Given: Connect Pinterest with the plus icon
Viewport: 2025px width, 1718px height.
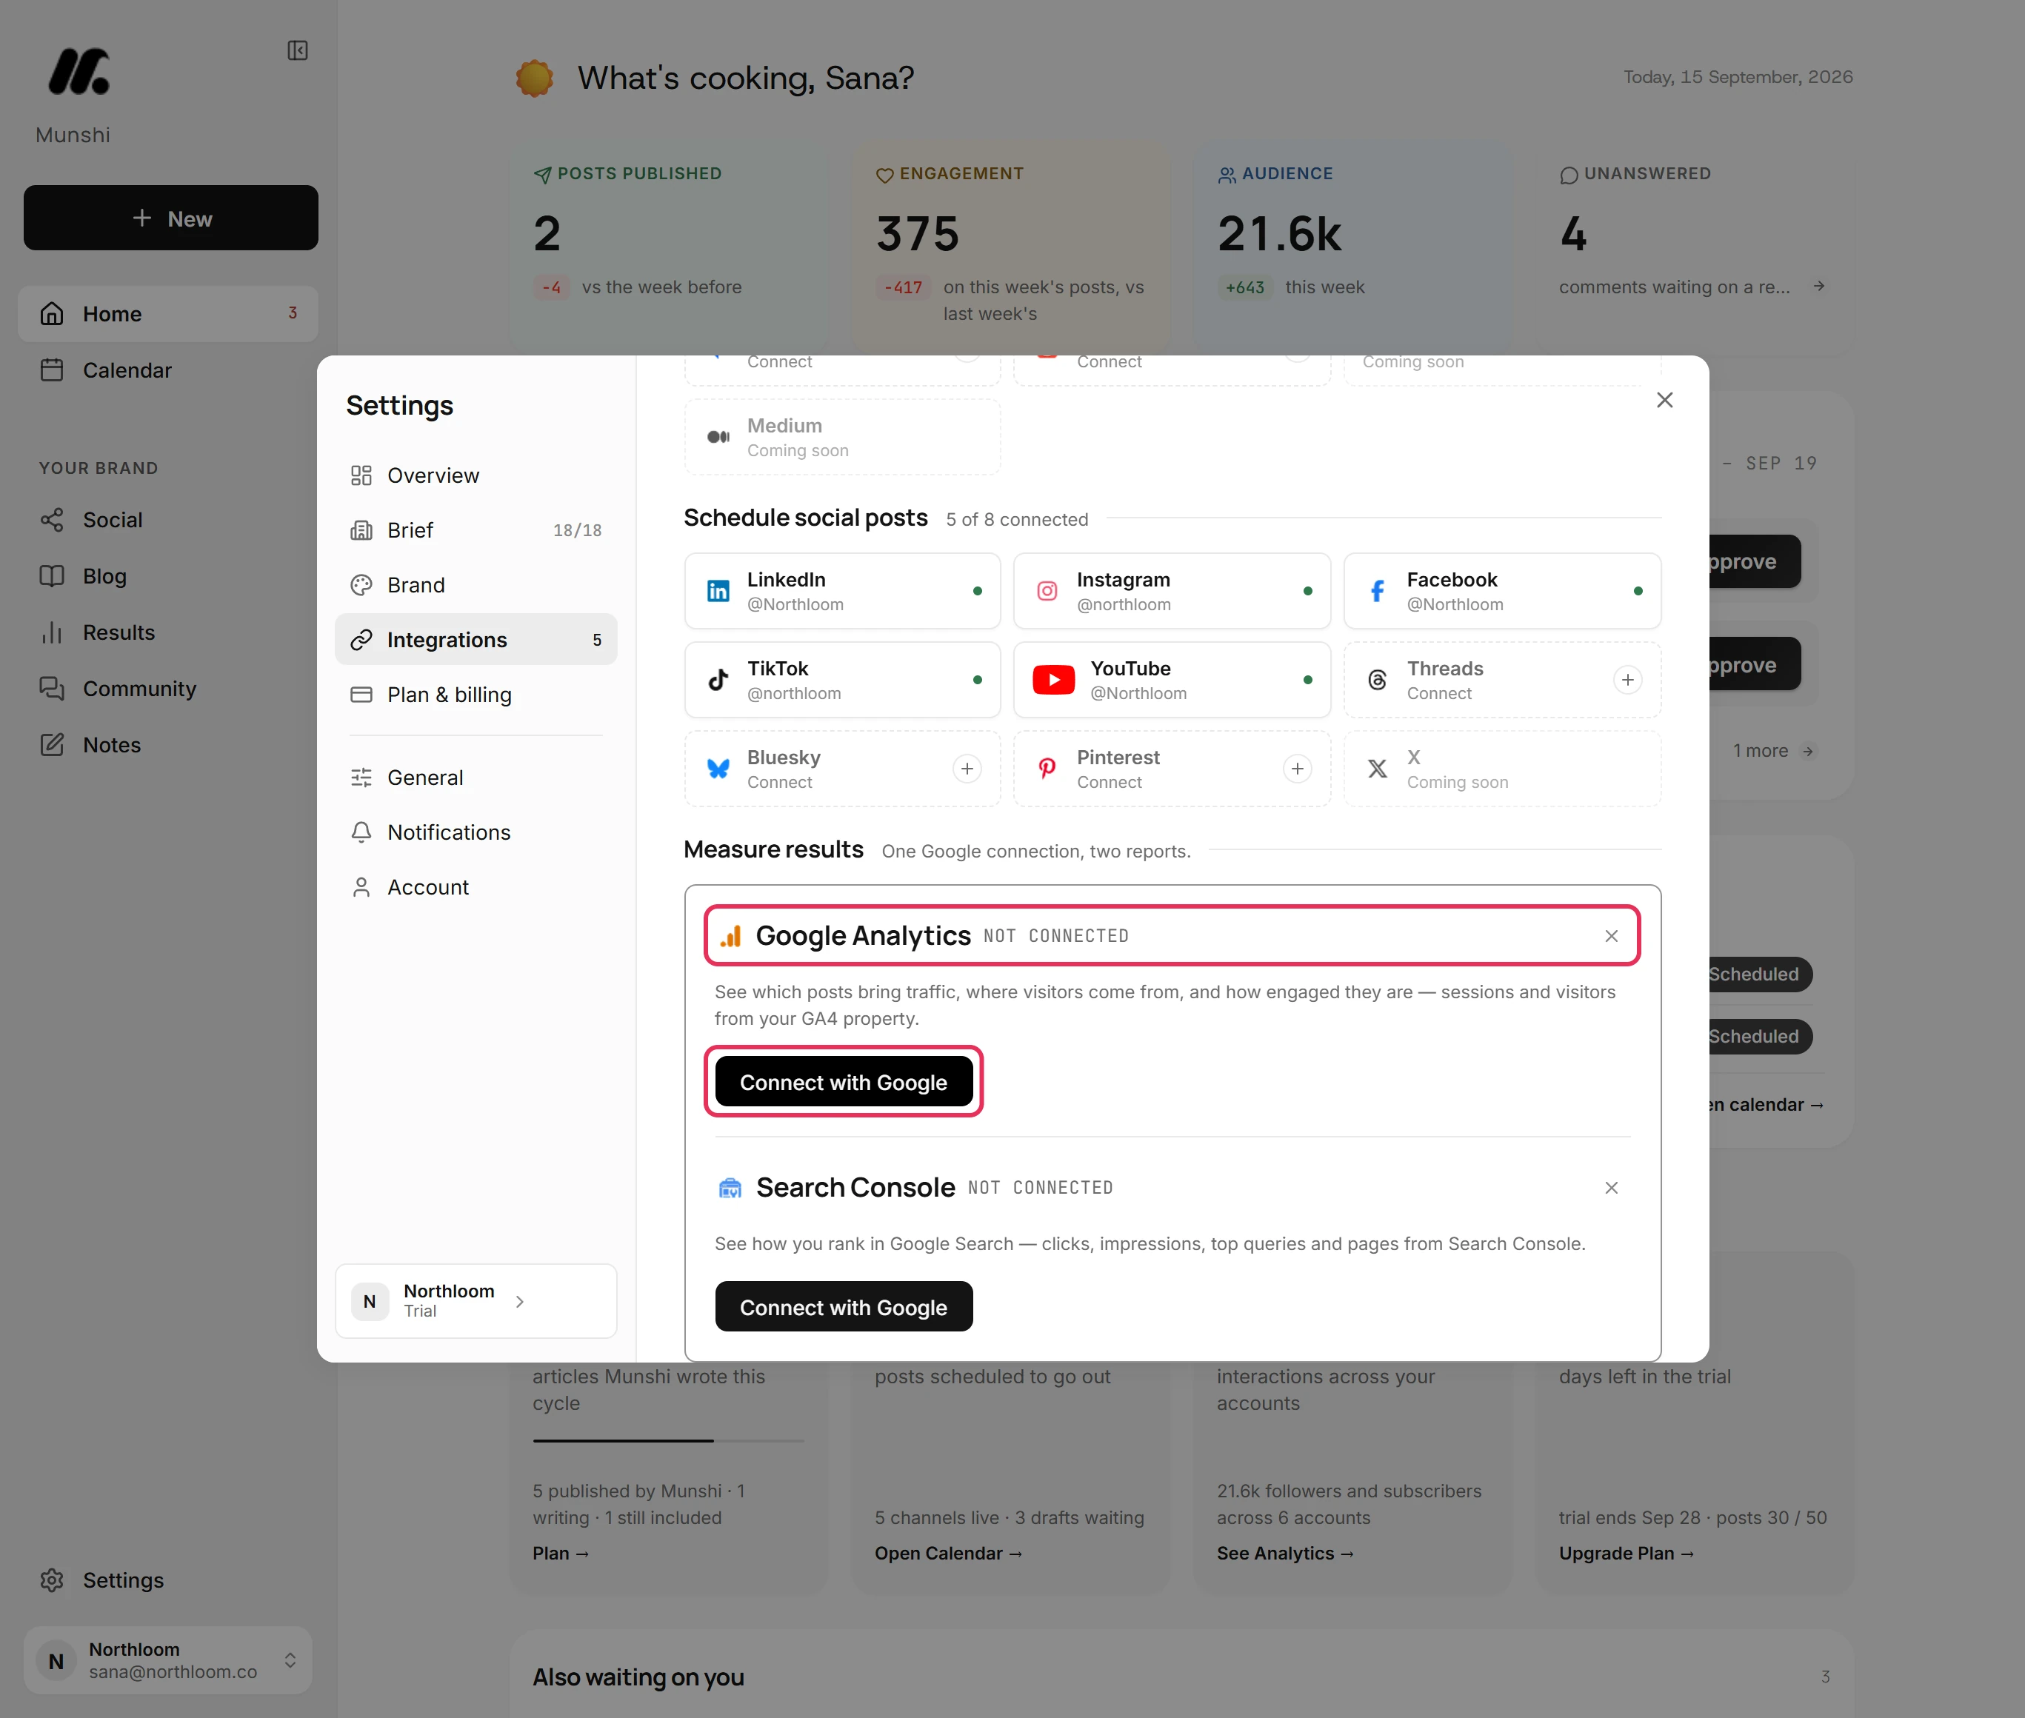Looking at the screenshot, I should click(1298, 769).
